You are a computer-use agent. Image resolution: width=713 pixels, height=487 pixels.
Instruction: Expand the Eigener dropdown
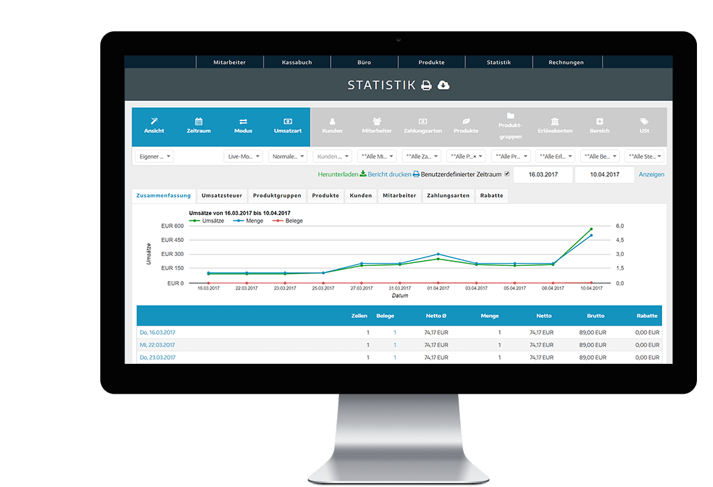[154, 155]
